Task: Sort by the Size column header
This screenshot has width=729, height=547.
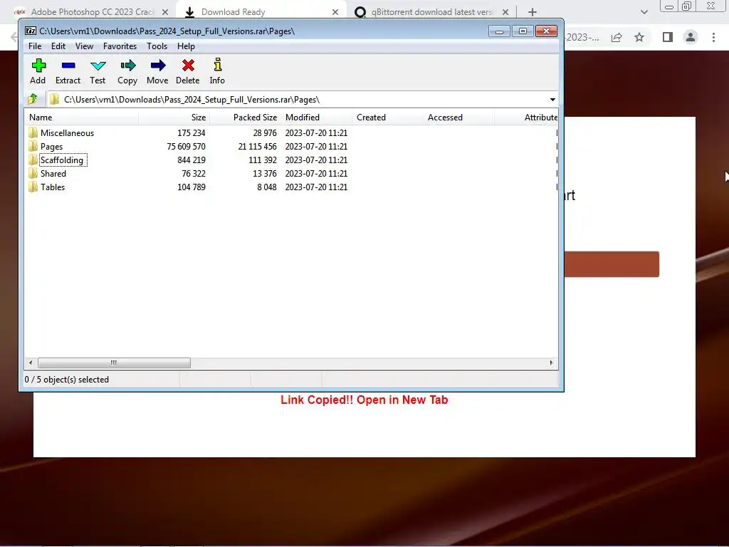Action: 174,118
